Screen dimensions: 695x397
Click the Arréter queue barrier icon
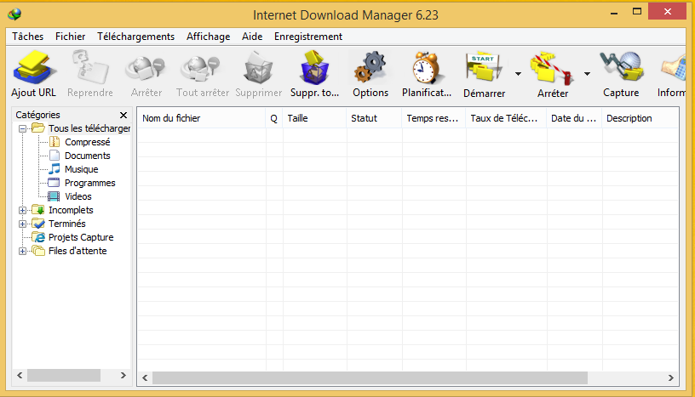(x=552, y=68)
